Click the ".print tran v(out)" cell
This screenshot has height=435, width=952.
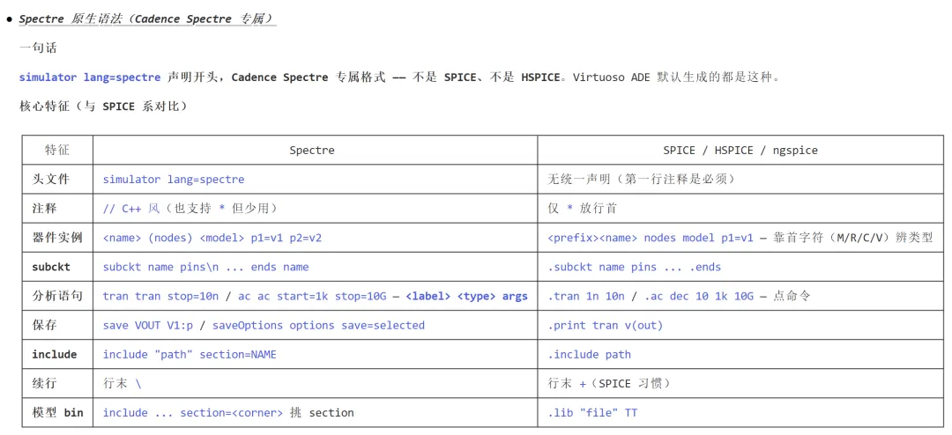606,325
